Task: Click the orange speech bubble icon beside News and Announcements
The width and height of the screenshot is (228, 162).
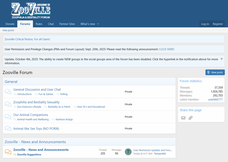Action: pyautogui.click(x=8, y=152)
